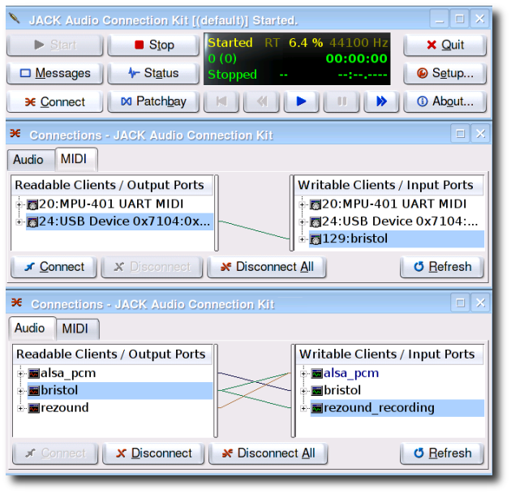
Task: Click the 129:bristol client icon
Action: tap(316, 240)
